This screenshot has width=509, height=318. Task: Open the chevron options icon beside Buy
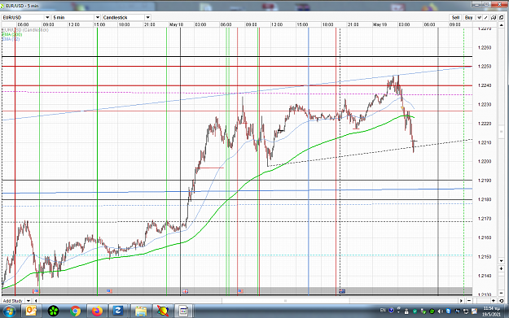click(479, 18)
